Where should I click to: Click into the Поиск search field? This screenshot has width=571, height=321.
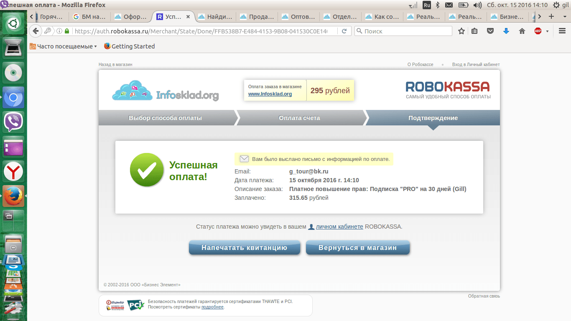[403, 31]
